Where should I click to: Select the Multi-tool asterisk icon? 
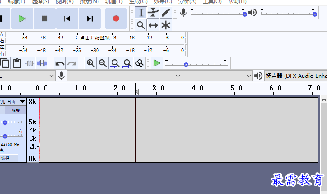tap(166, 25)
